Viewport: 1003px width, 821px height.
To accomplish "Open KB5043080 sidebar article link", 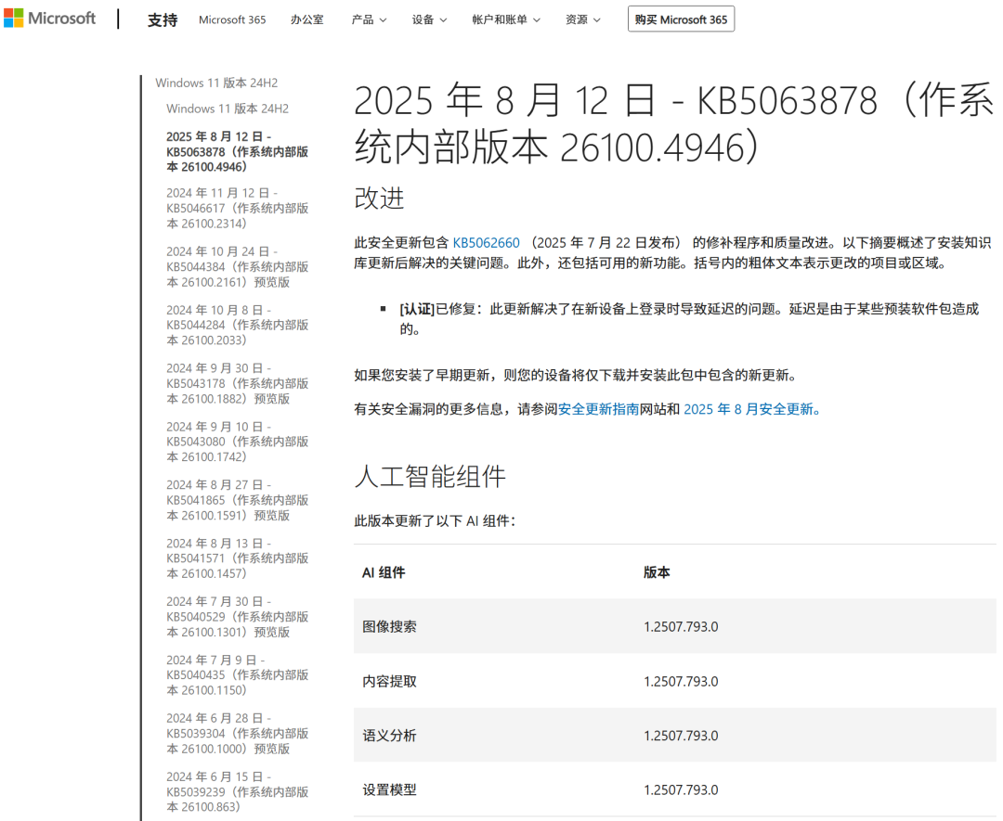I will 238,442.
